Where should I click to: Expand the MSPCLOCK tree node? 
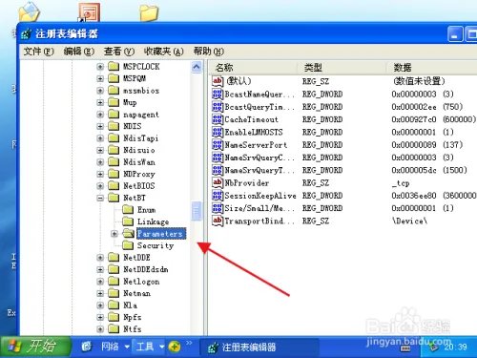coord(100,67)
